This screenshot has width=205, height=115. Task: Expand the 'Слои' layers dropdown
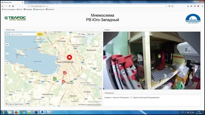point(92,34)
